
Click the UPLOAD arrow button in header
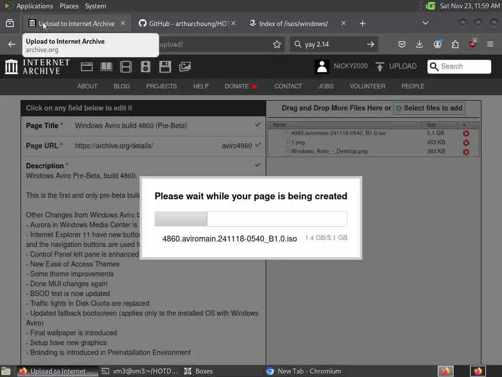[396, 66]
